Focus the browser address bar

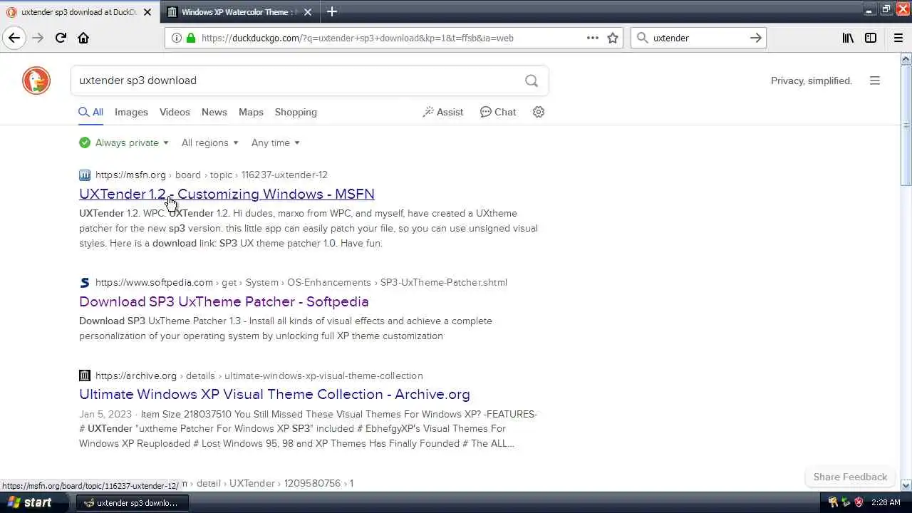[x=392, y=38]
